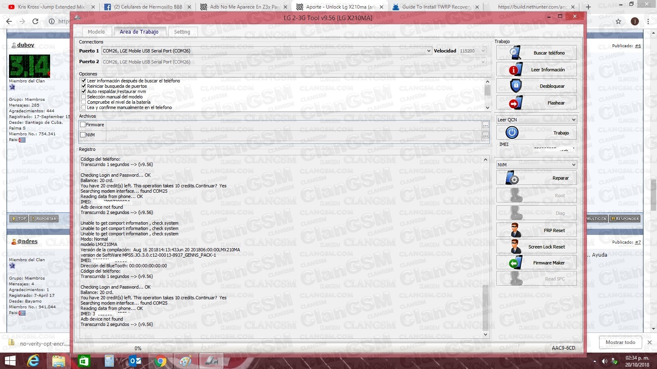Click the forum TOP button

point(19,219)
